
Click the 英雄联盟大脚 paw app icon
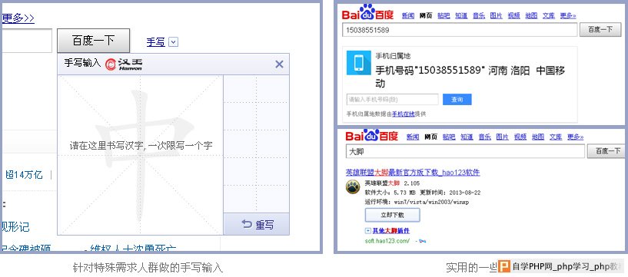pos(354,186)
